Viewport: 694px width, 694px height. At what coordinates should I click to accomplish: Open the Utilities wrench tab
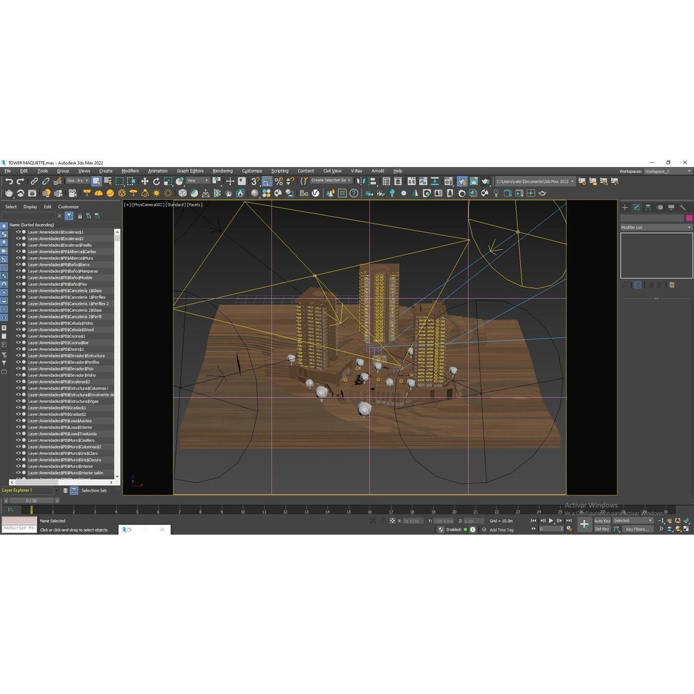coord(682,208)
